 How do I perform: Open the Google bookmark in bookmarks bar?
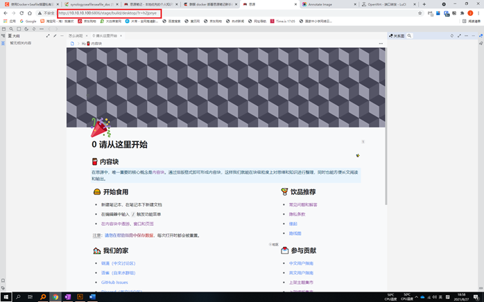[x=28, y=21]
